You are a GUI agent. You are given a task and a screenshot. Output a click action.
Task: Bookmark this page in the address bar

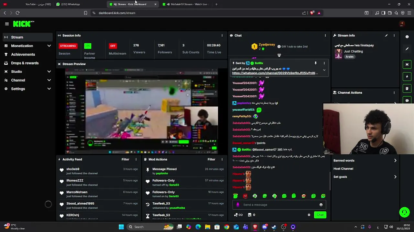point(85,13)
